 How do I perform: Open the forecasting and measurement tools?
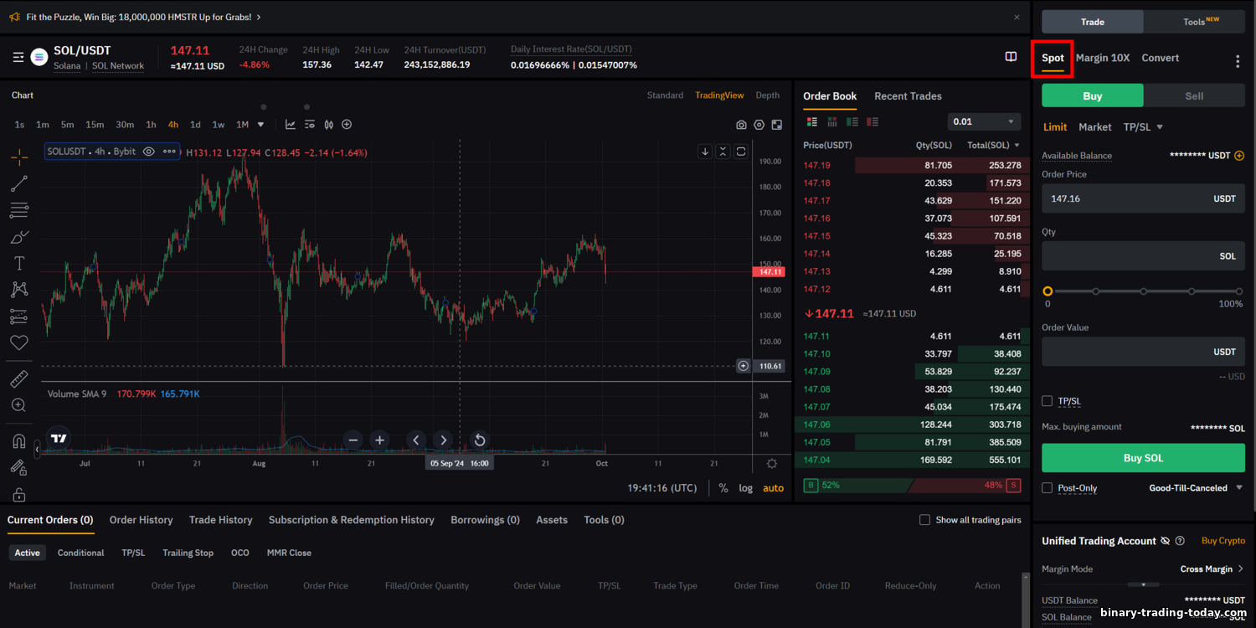(18, 317)
